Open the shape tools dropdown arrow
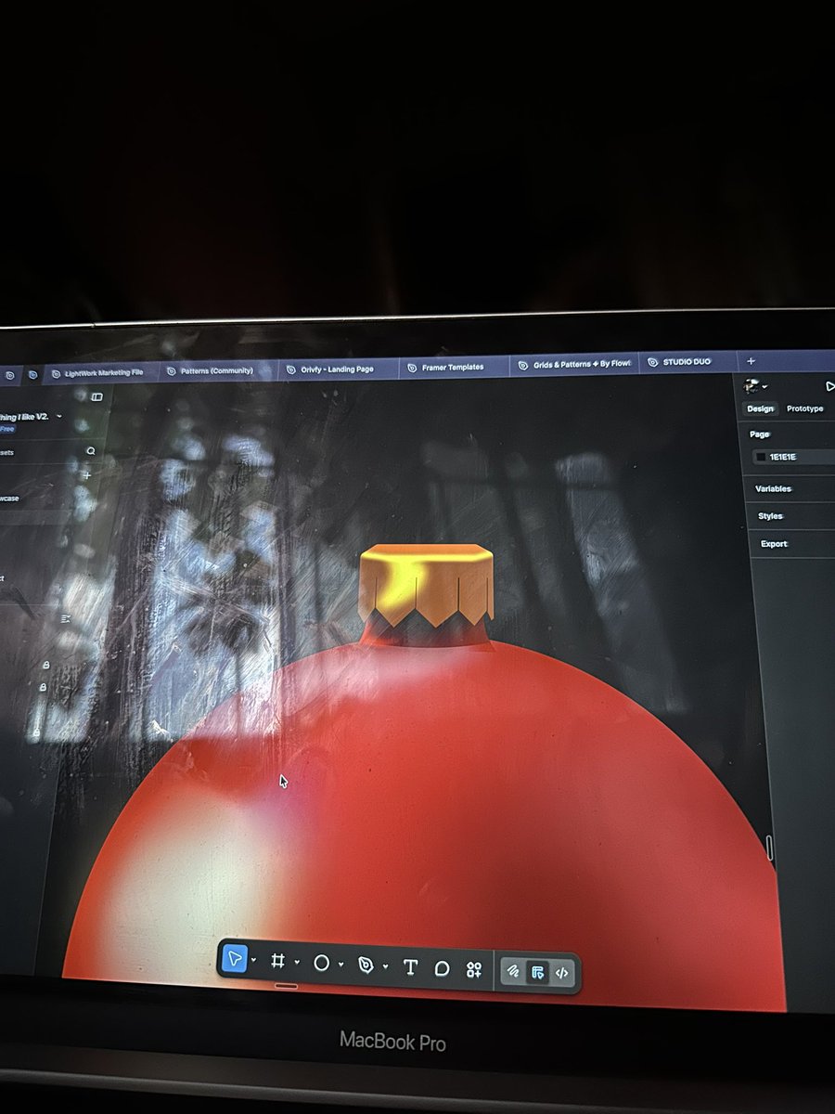The height and width of the screenshot is (1114, 835). point(340,965)
